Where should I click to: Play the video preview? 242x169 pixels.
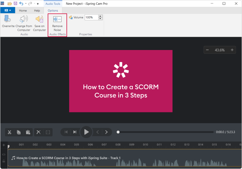click(86, 132)
